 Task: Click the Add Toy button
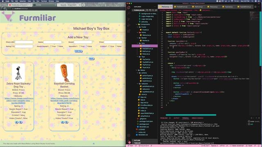78,51
